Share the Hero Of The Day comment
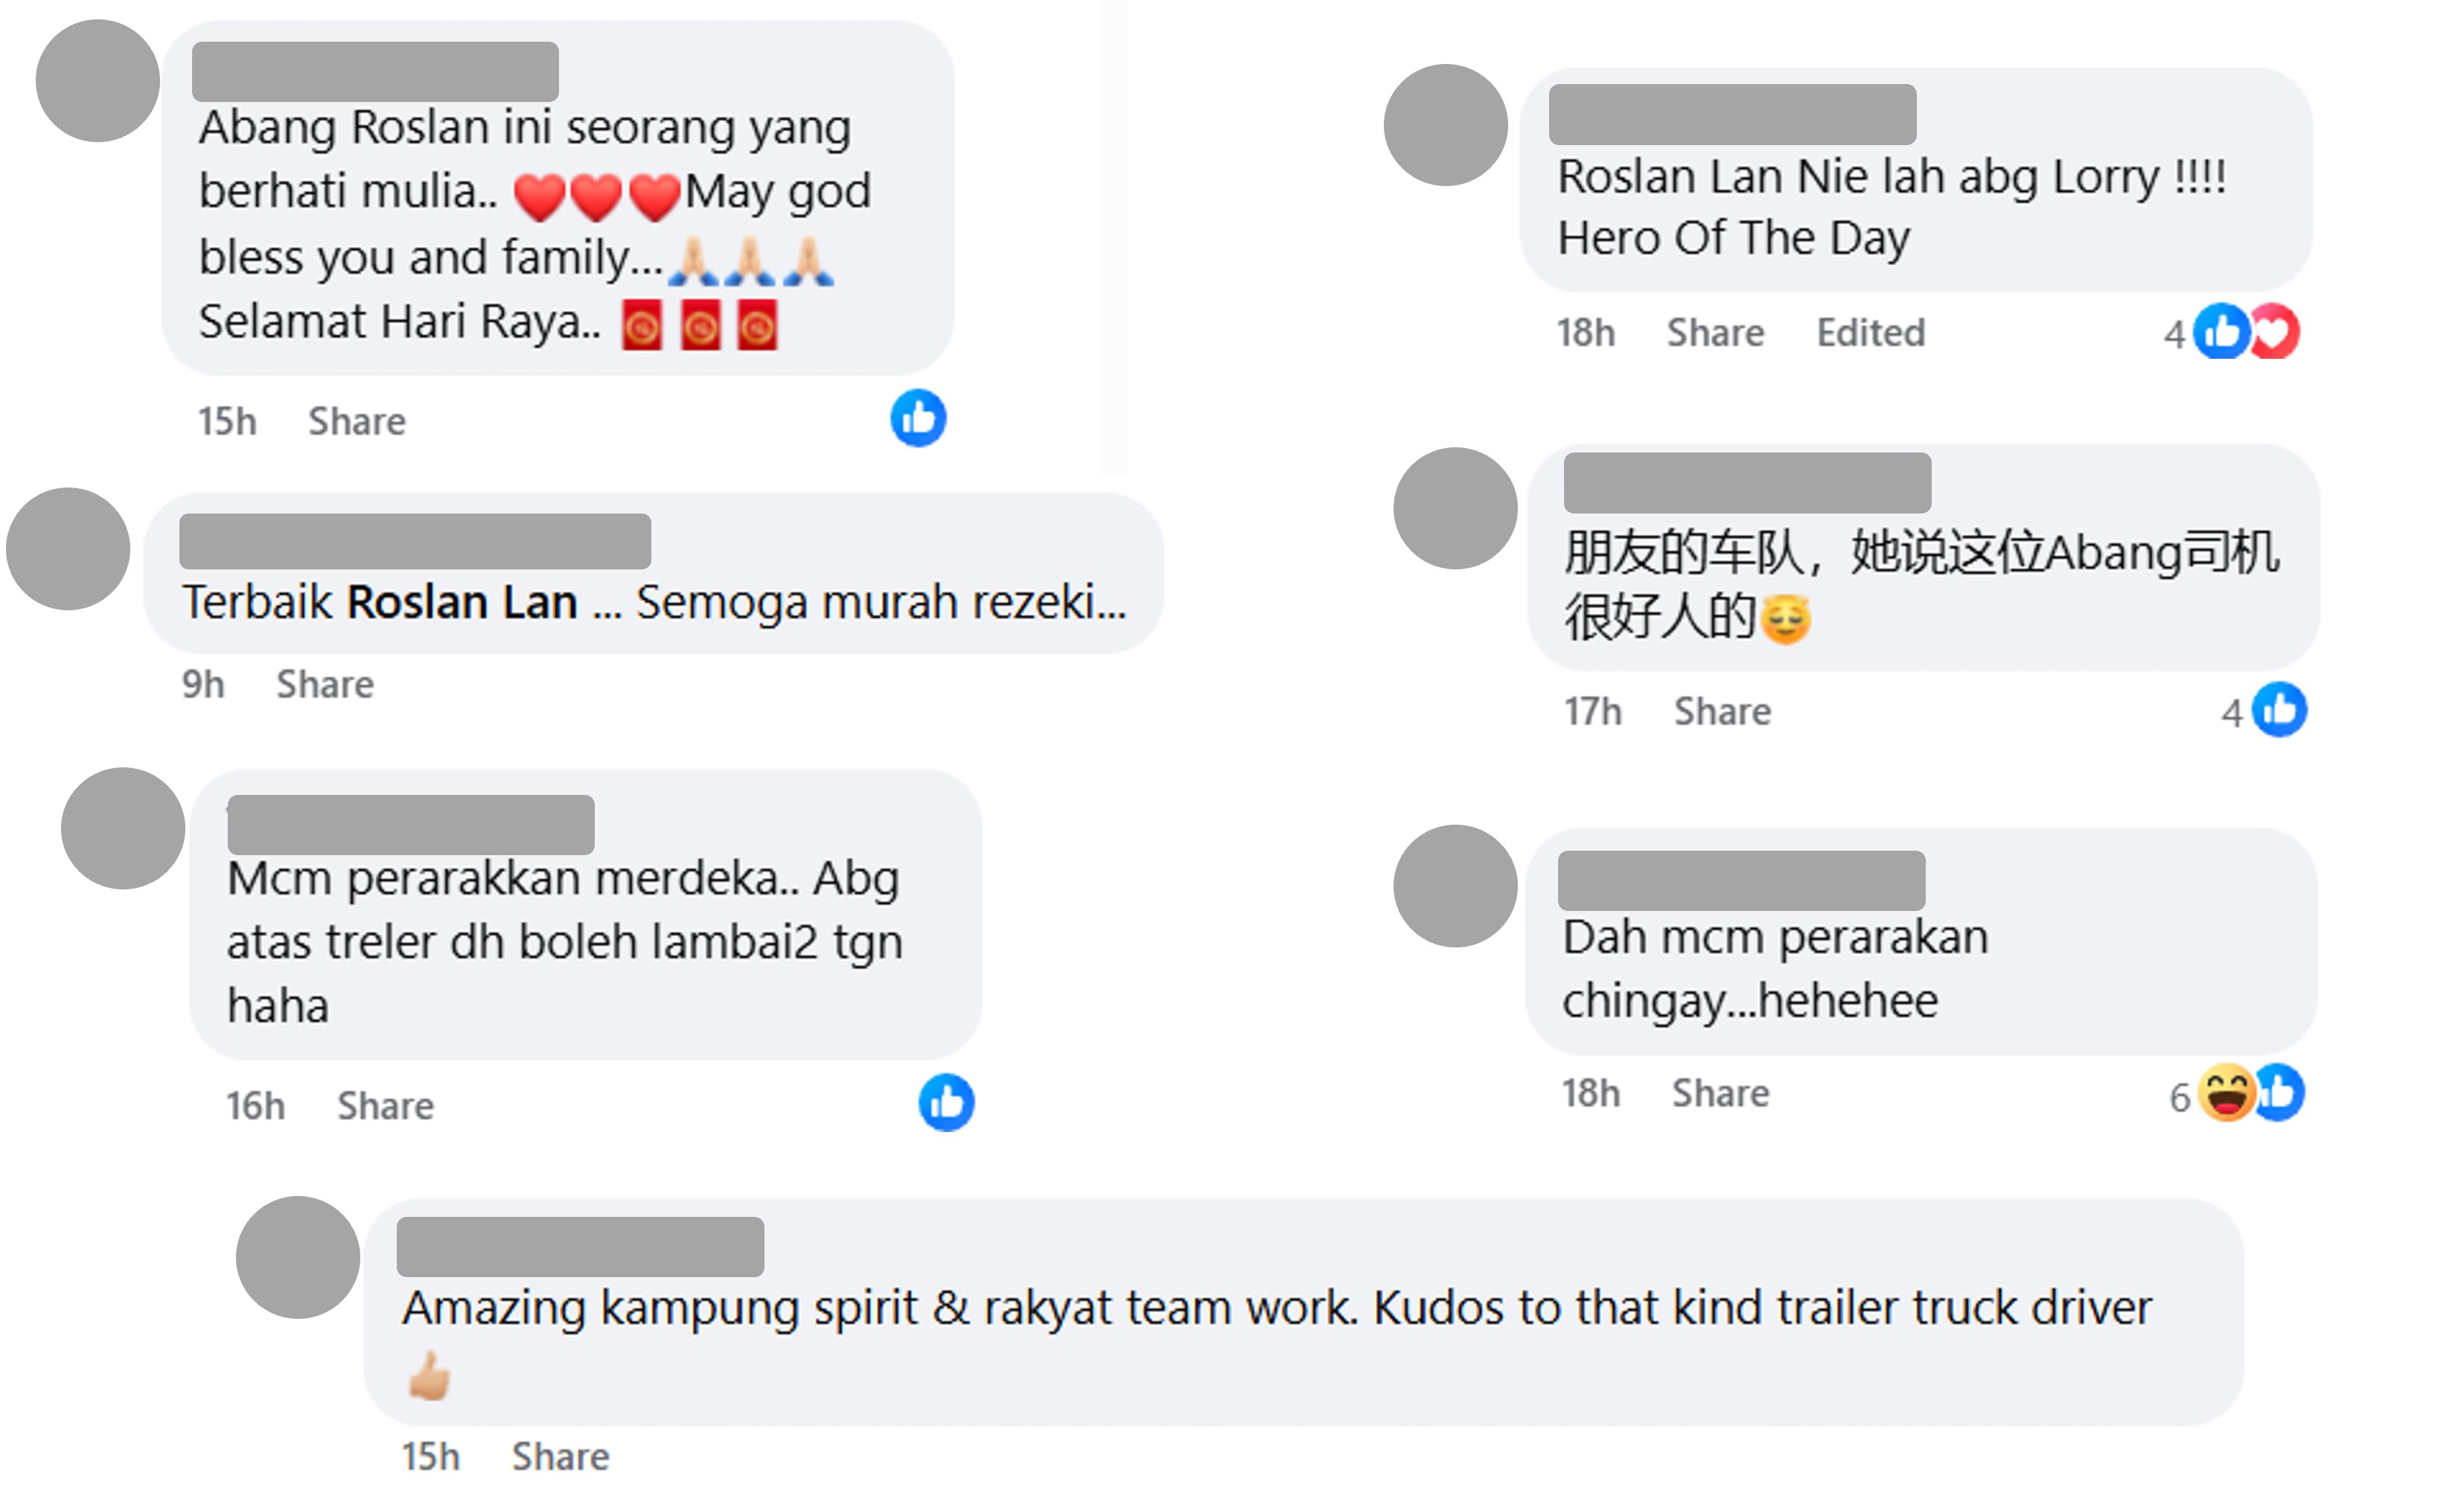The image size is (2464, 1493). pyautogui.click(x=1715, y=332)
